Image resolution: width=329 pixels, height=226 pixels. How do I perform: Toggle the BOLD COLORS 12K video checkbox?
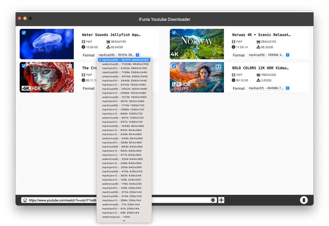pos(174,65)
